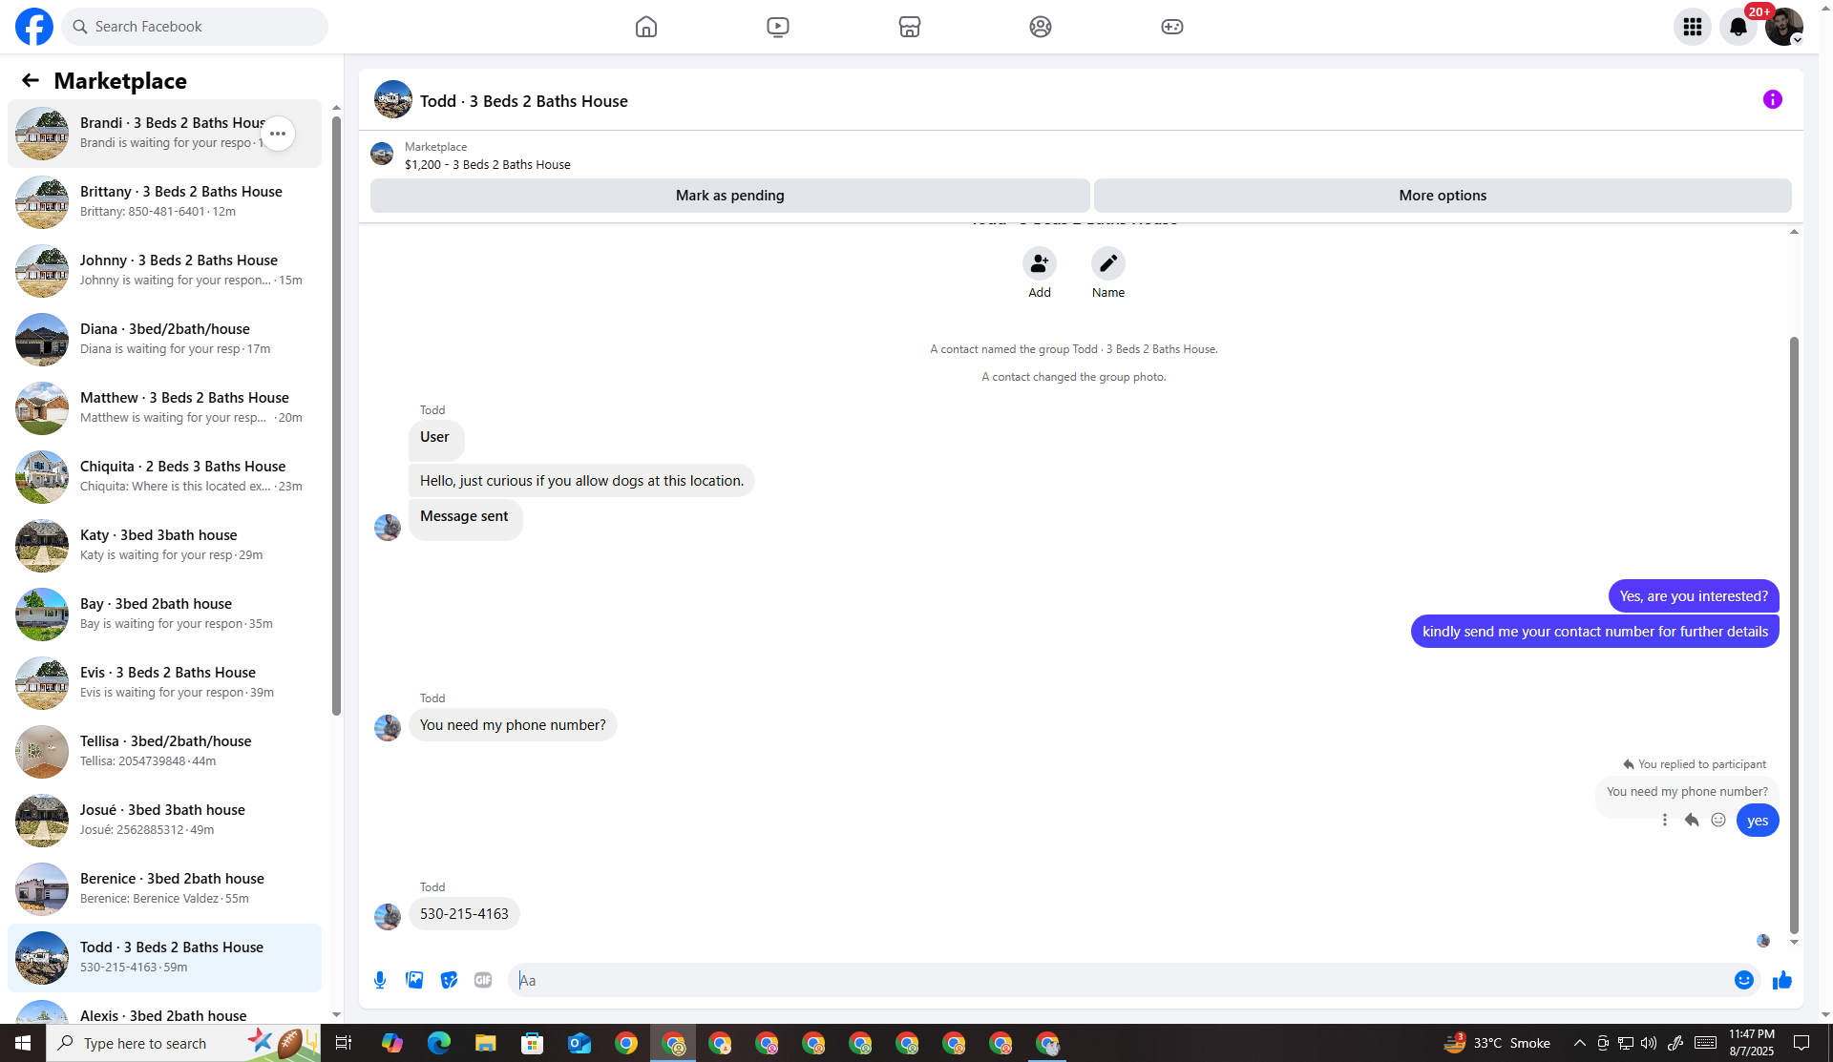Open the account profile dropdown
The width and height of the screenshot is (1833, 1062).
point(1783,27)
